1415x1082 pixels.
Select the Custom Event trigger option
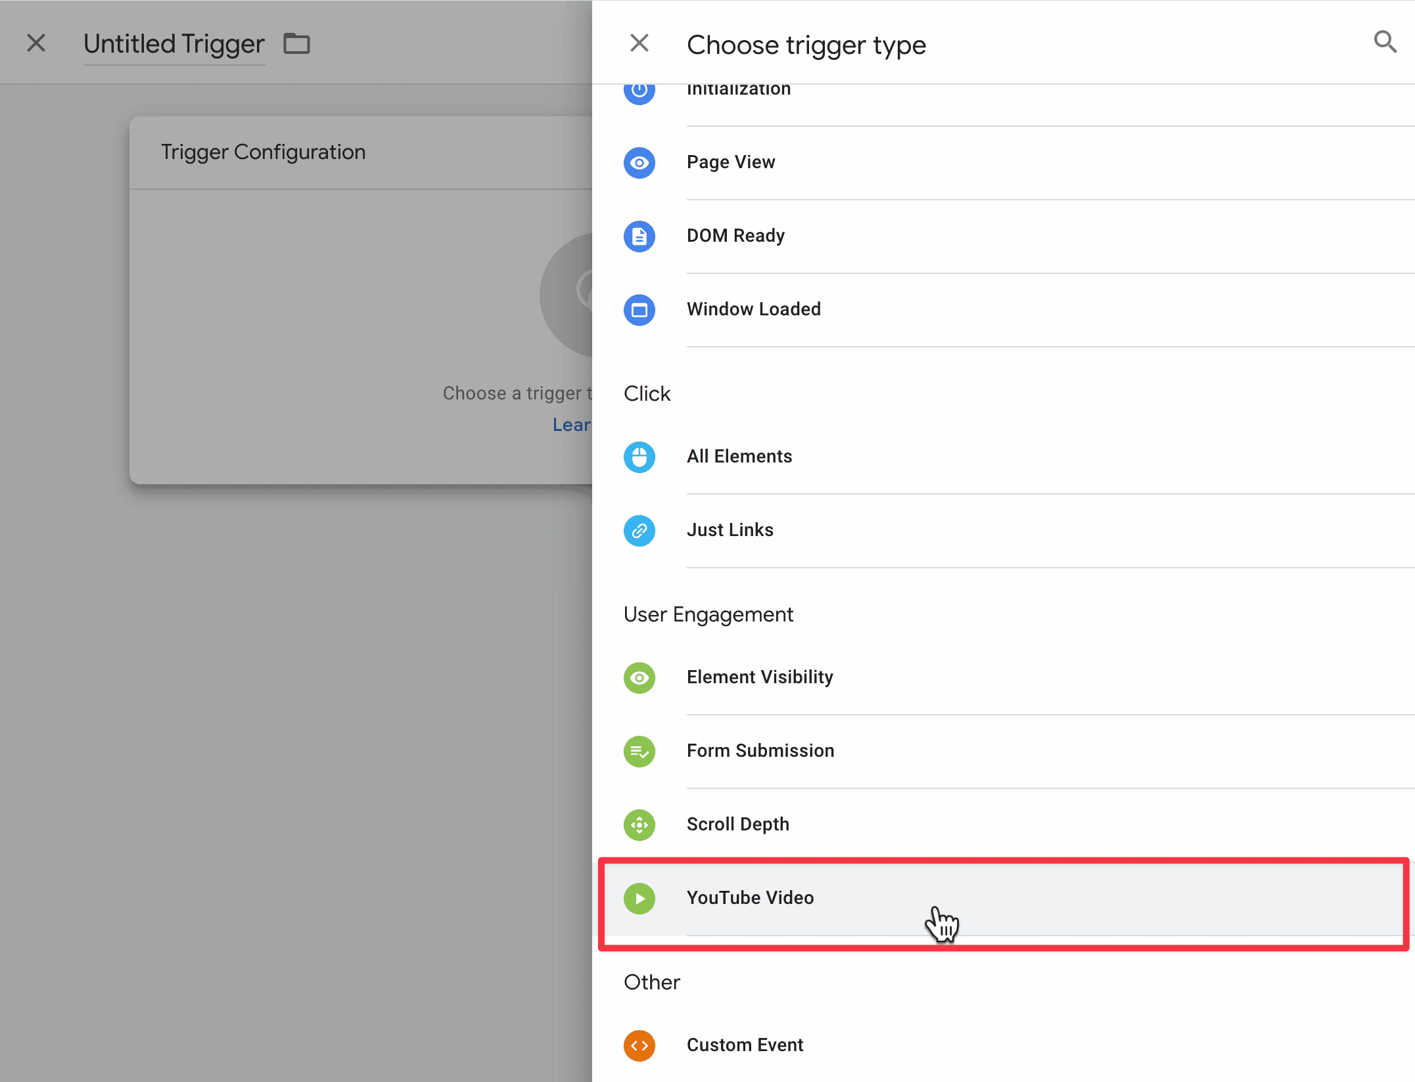[x=1004, y=1046]
